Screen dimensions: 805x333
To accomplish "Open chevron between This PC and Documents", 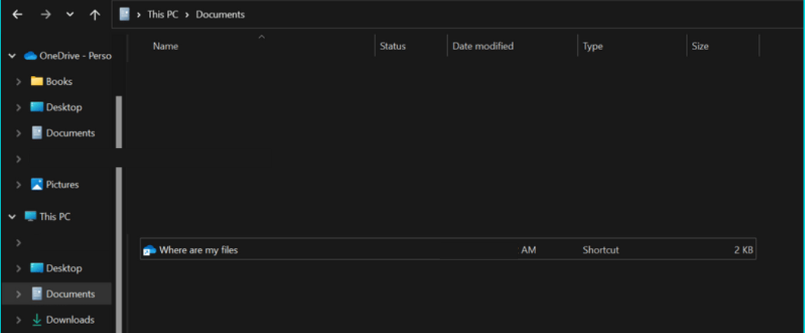I will tap(187, 14).
